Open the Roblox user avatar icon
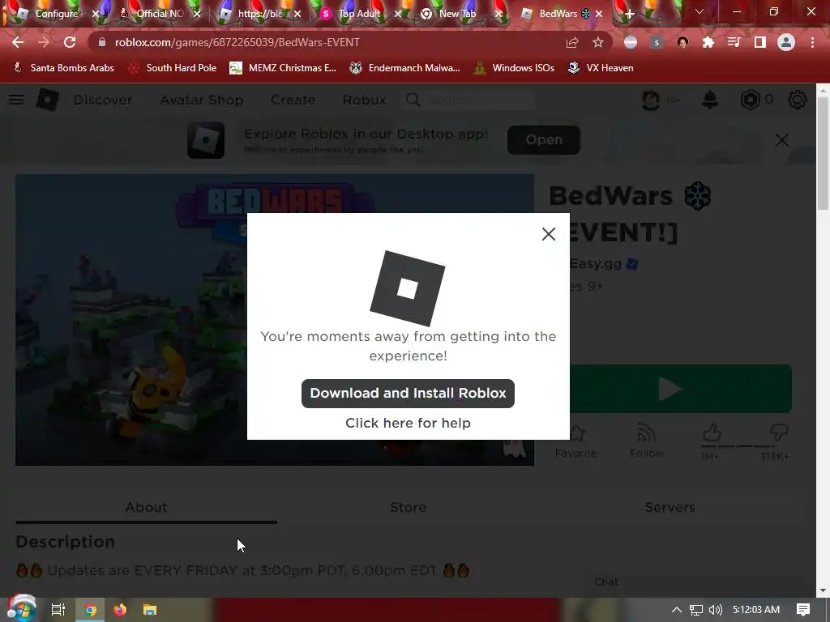 pyautogui.click(x=651, y=100)
